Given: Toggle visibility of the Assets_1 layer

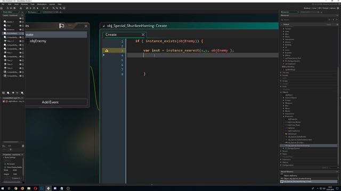Looking at the screenshot, I should click(x=20, y=22).
